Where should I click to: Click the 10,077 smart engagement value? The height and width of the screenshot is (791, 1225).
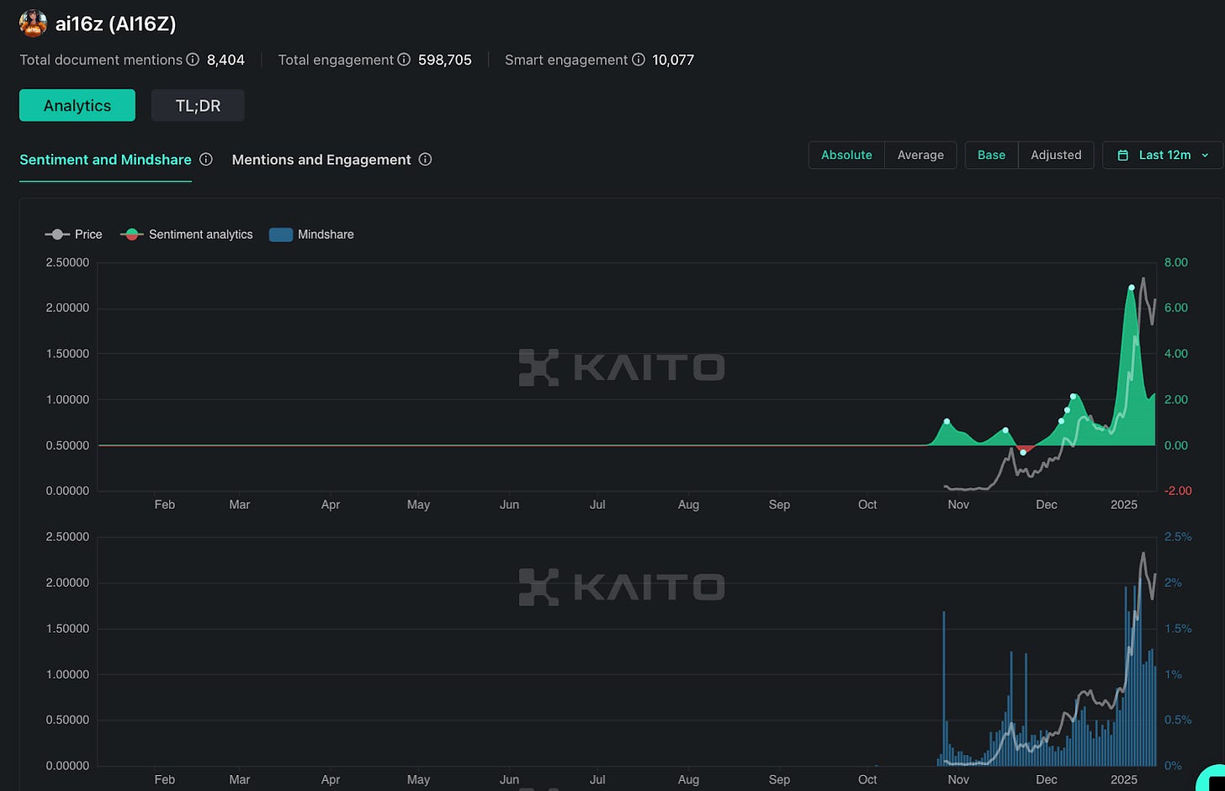[673, 60]
